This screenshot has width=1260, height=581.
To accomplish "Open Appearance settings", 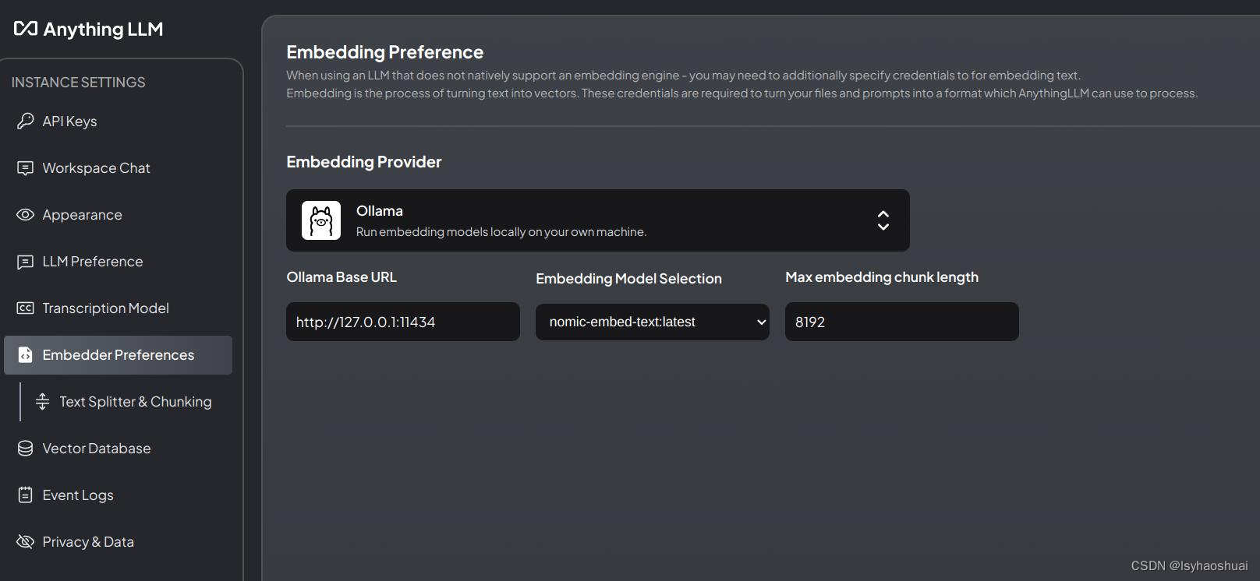I will point(119,215).
